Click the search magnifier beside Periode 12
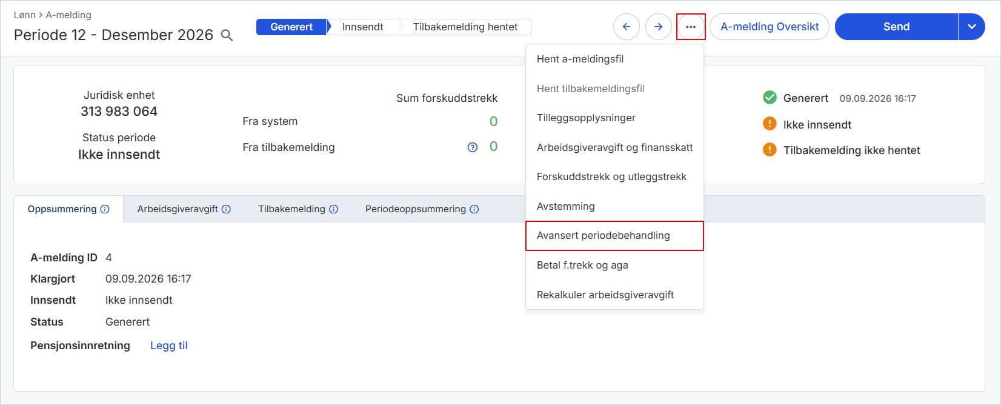Image resolution: width=1001 pixels, height=405 pixels. (227, 36)
